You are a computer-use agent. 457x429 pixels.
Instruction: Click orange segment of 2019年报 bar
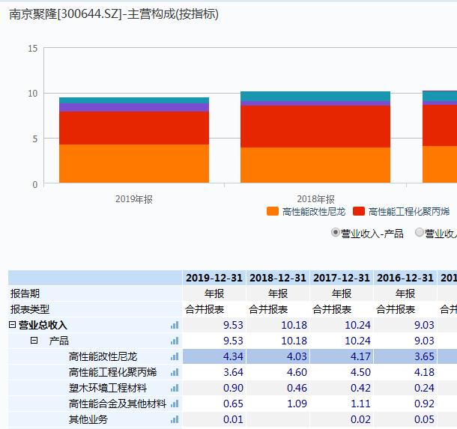pos(134,163)
